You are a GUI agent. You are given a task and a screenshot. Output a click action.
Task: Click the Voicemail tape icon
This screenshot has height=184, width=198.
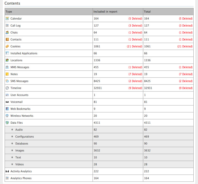(7, 102)
